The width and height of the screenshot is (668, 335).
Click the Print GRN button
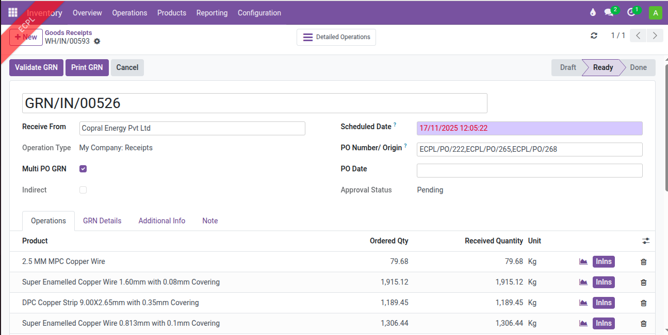(87, 67)
